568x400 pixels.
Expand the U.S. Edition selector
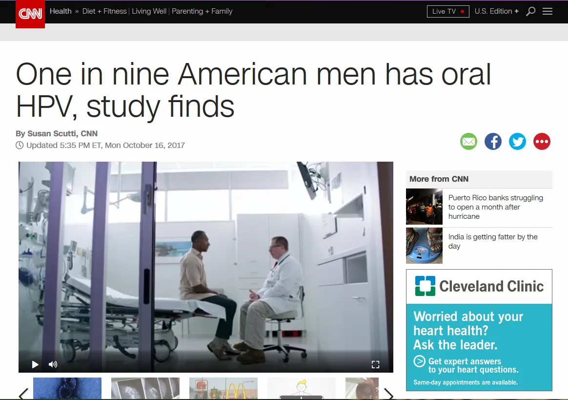497,11
